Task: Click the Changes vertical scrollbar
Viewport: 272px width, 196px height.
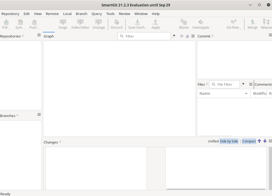Action: [x=270, y=168]
